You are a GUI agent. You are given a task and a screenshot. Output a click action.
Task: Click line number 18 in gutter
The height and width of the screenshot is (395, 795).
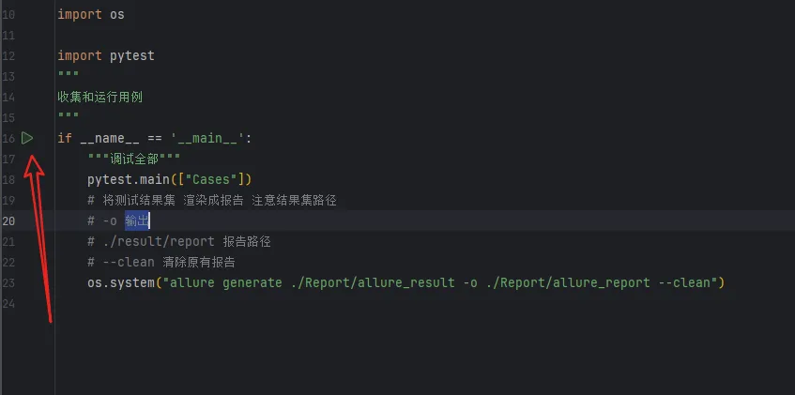[8, 179]
